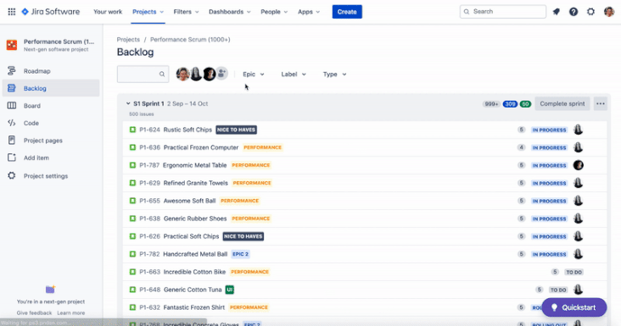Screen dimensions: 621x326
Task: Open the app switcher grid icon
Action: (12, 12)
